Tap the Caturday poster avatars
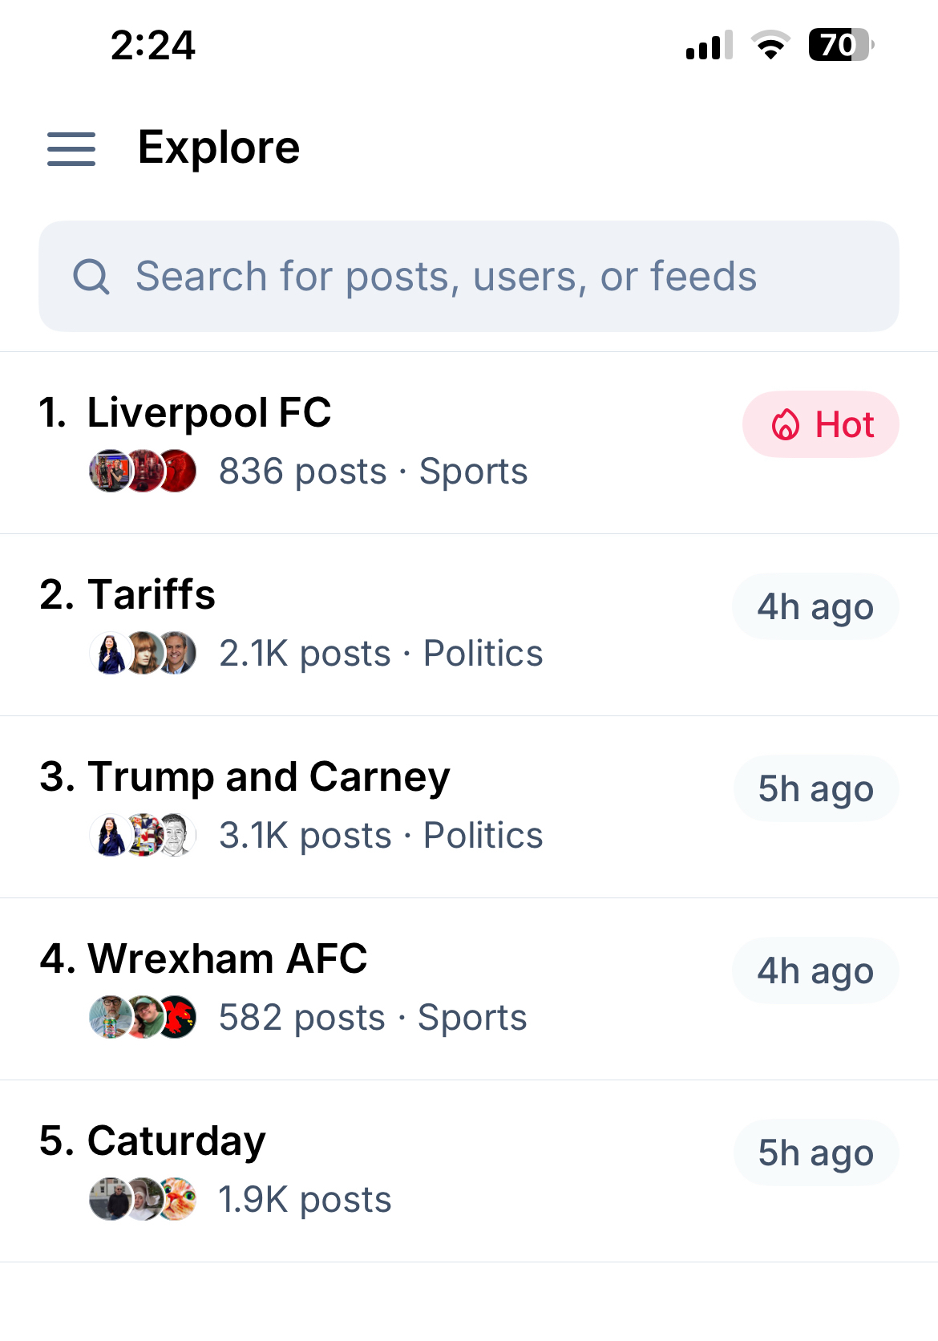 coord(143,1200)
